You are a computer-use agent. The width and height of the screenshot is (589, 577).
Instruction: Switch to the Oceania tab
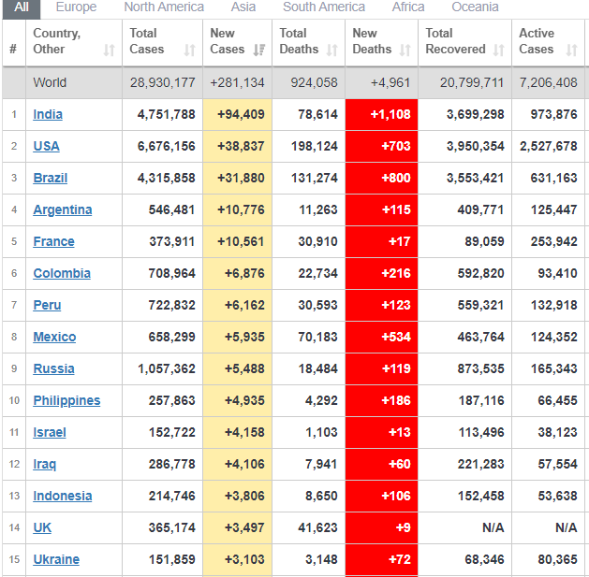click(x=476, y=7)
